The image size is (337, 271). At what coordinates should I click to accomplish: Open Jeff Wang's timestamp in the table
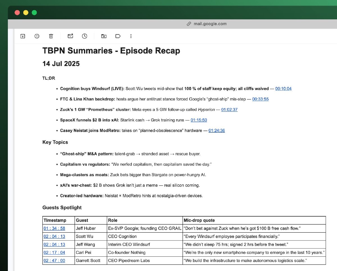point(54,244)
